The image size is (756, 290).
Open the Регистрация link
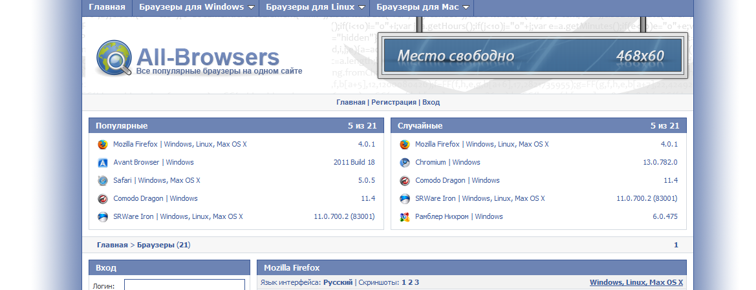[x=393, y=102]
